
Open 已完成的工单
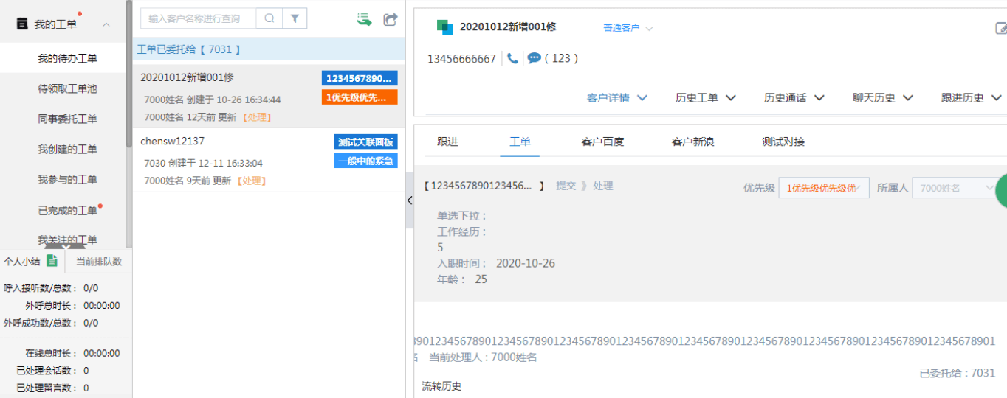(67, 210)
